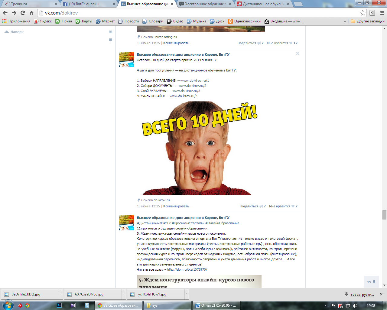This screenshot has height=310, width=387.
Task: Switch to the Тренинги tab
Action: tap(30, 4)
